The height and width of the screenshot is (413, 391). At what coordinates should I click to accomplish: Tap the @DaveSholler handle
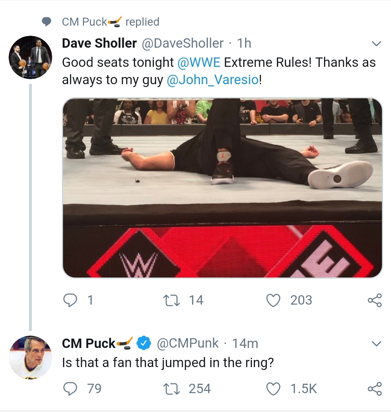pyautogui.click(x=182, y=43)
